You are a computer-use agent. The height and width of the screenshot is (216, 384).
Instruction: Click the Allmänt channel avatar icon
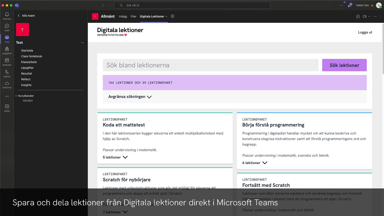[x=95, y=16]
